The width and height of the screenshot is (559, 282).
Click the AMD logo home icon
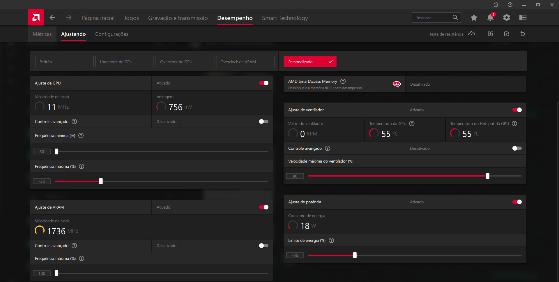(36, 17)
